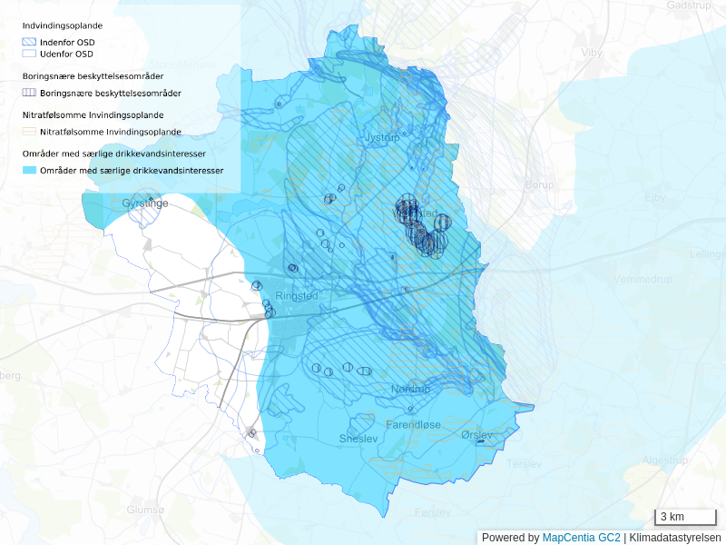Click the Gyrstinge place label
Screen dimensions: 726x545
tap(145, 203)
